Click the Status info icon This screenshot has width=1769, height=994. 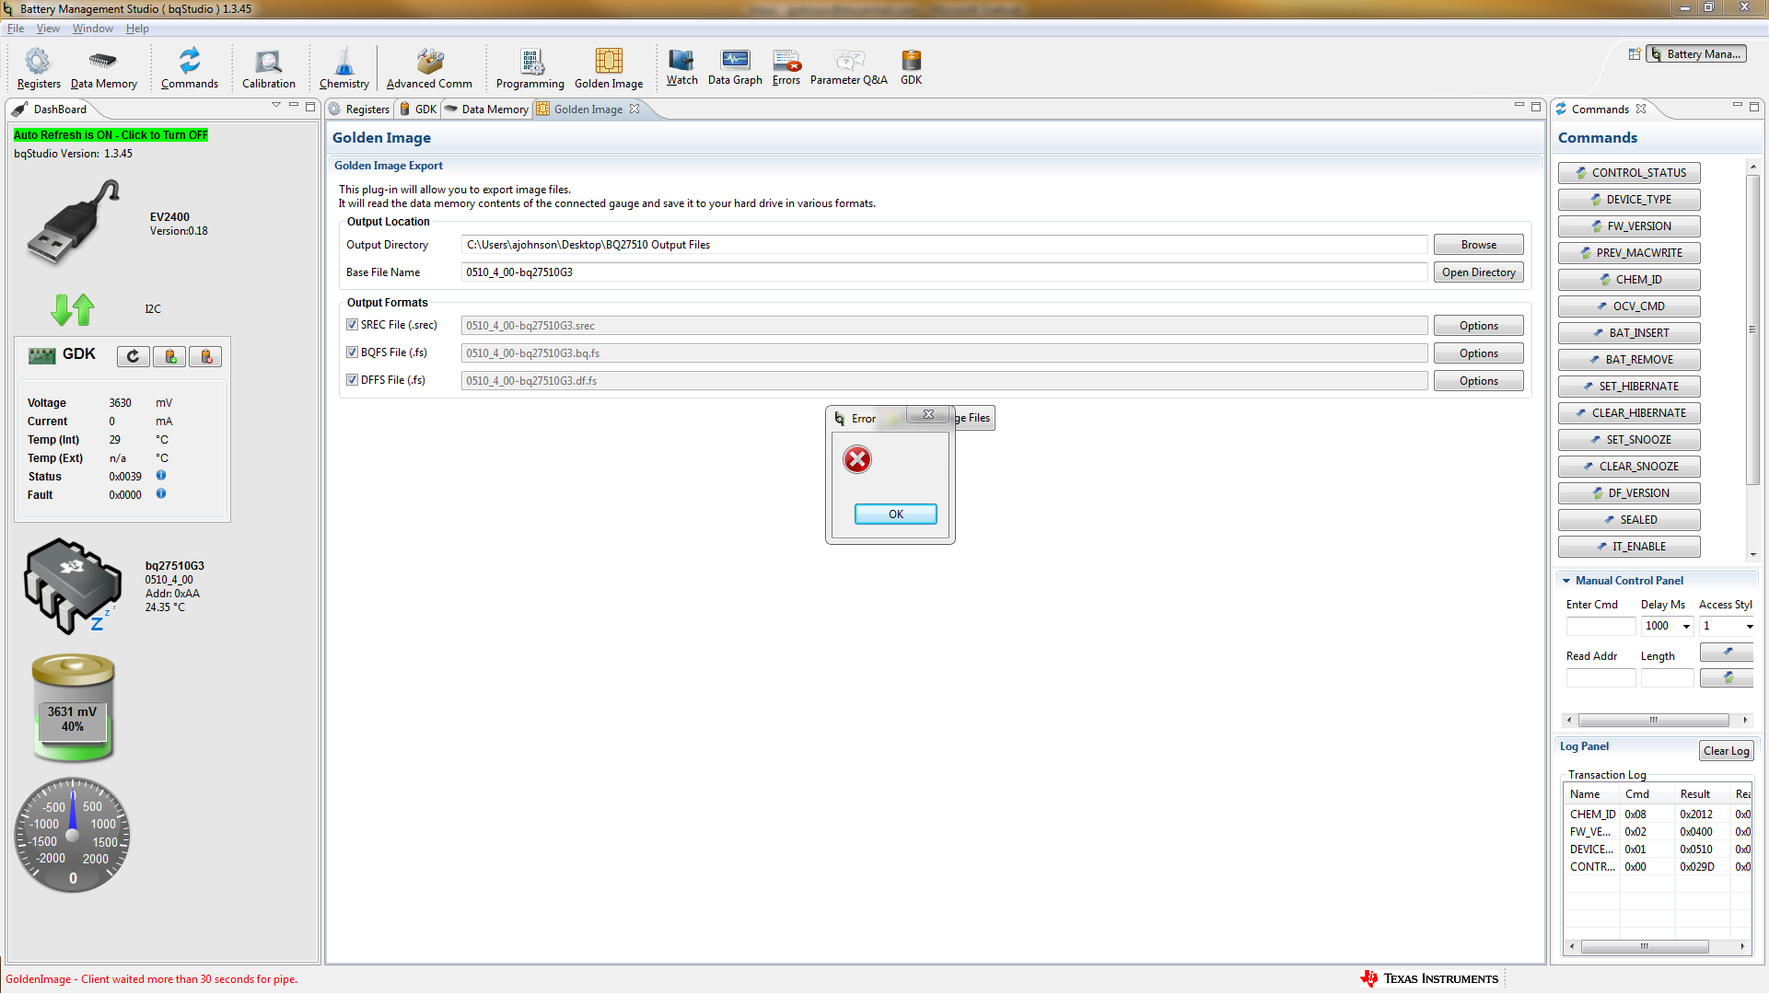click(161, 476)
